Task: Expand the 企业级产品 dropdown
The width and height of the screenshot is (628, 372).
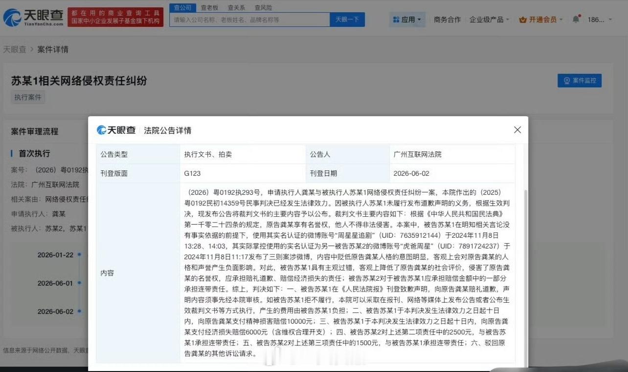Action: point(489,20)
